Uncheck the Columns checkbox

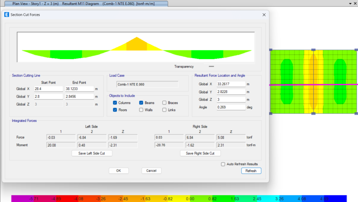click(115, 103)
